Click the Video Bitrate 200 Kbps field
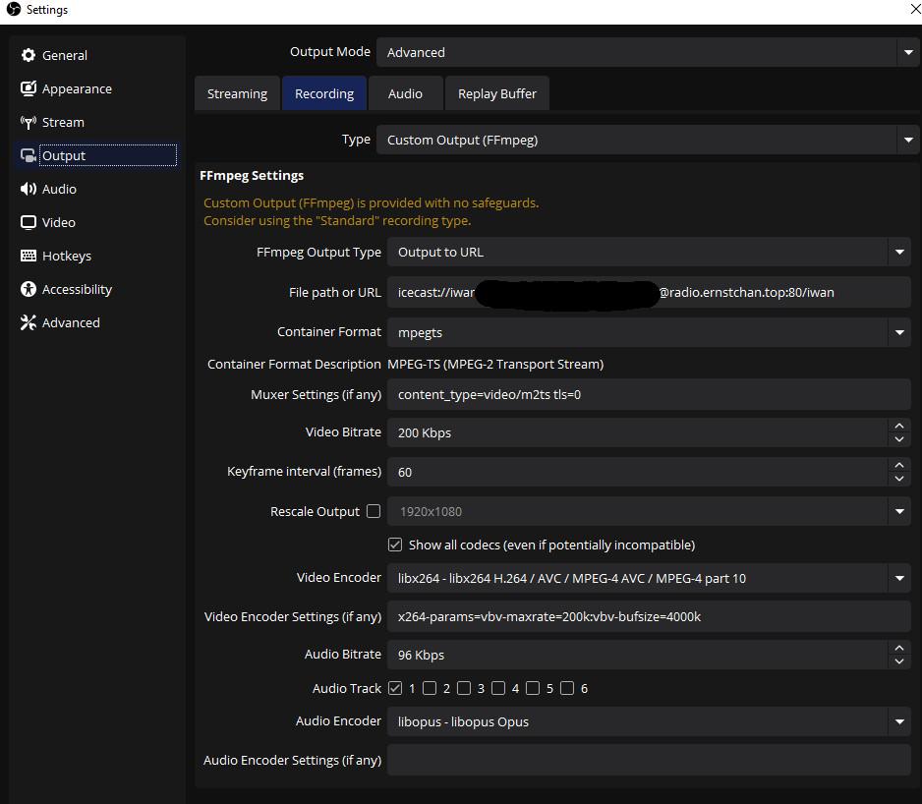Image resolution: width=922 pixels, height=804 pixels. click(x=637, y=432)
